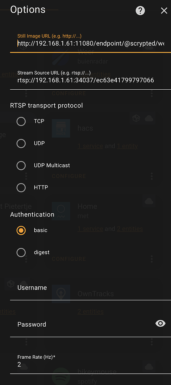Click the basic label text
Viewport: 171px width, 385px height.
(x=40, y=230)
